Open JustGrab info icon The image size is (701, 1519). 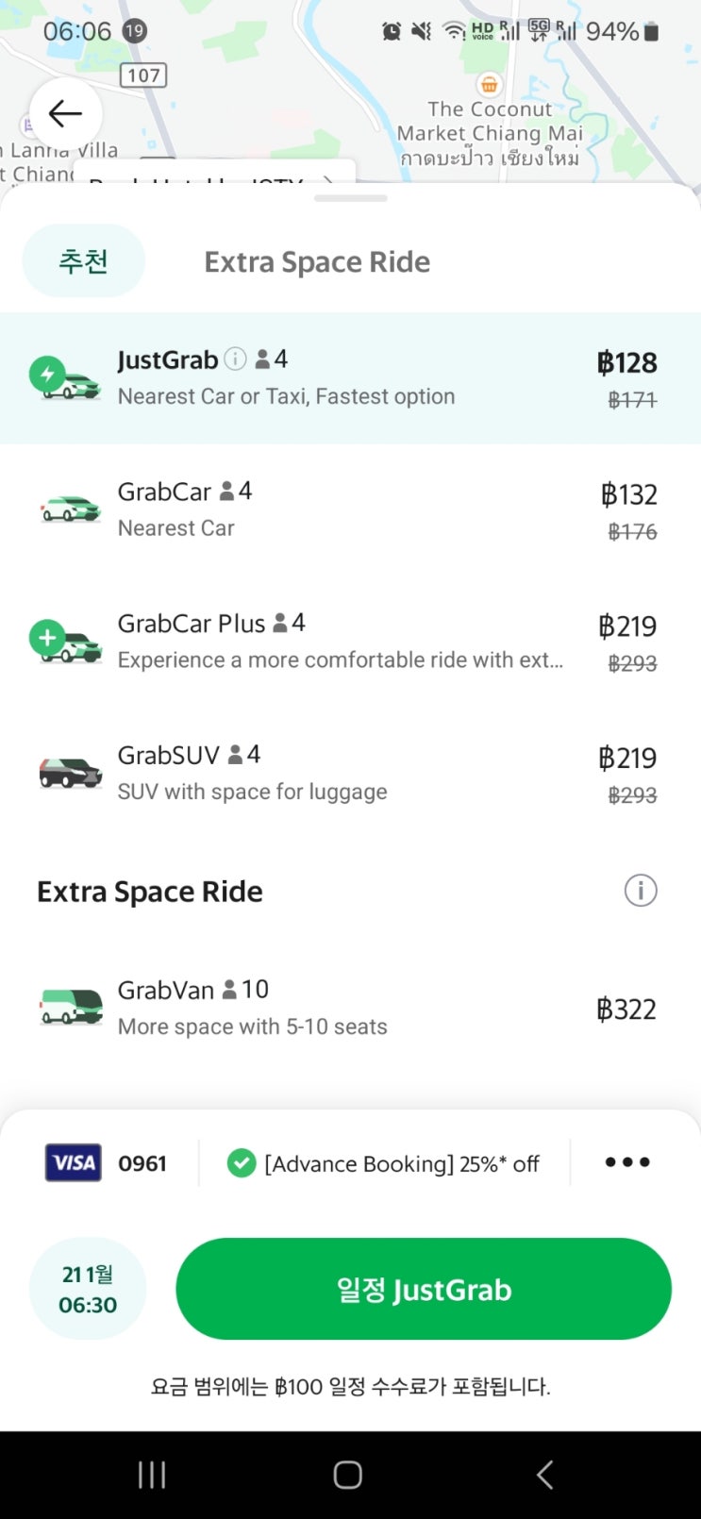point(236,359)
